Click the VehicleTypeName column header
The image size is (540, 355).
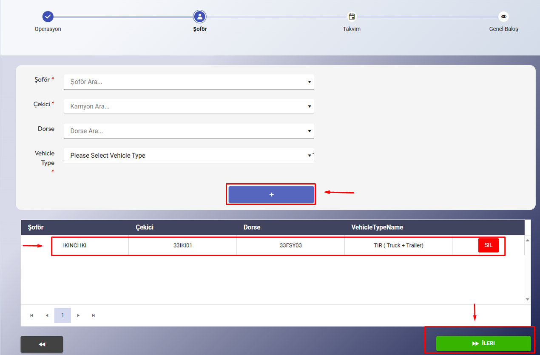377,227
